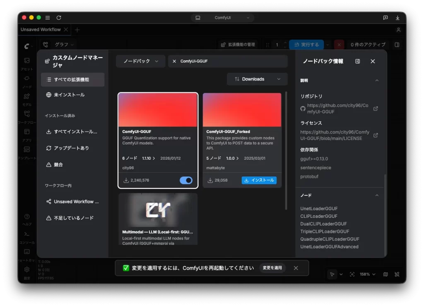Click the pack list vertical scrollbar
The image size is (424, 307).
[x=286, y=151]
